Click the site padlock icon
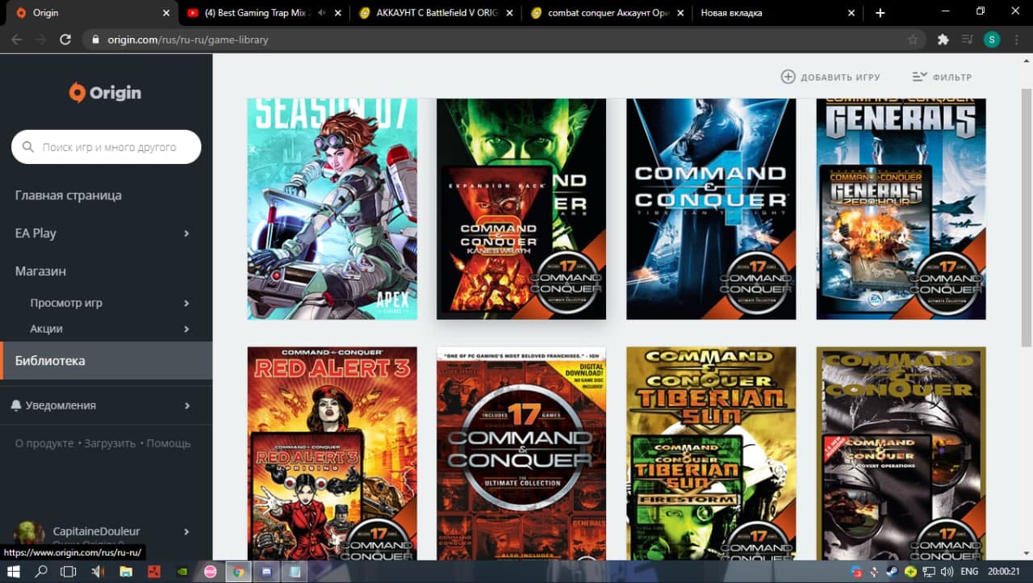This screenshot has width=1033, height=583. [x=95, y=40]
